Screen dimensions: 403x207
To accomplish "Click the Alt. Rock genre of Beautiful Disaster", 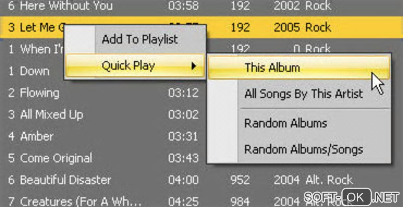I will tap(329, 180).
